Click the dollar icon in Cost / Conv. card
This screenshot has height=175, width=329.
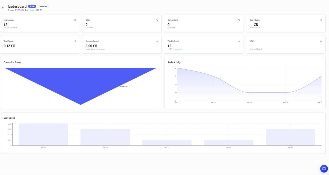click(x=321, y=20)
